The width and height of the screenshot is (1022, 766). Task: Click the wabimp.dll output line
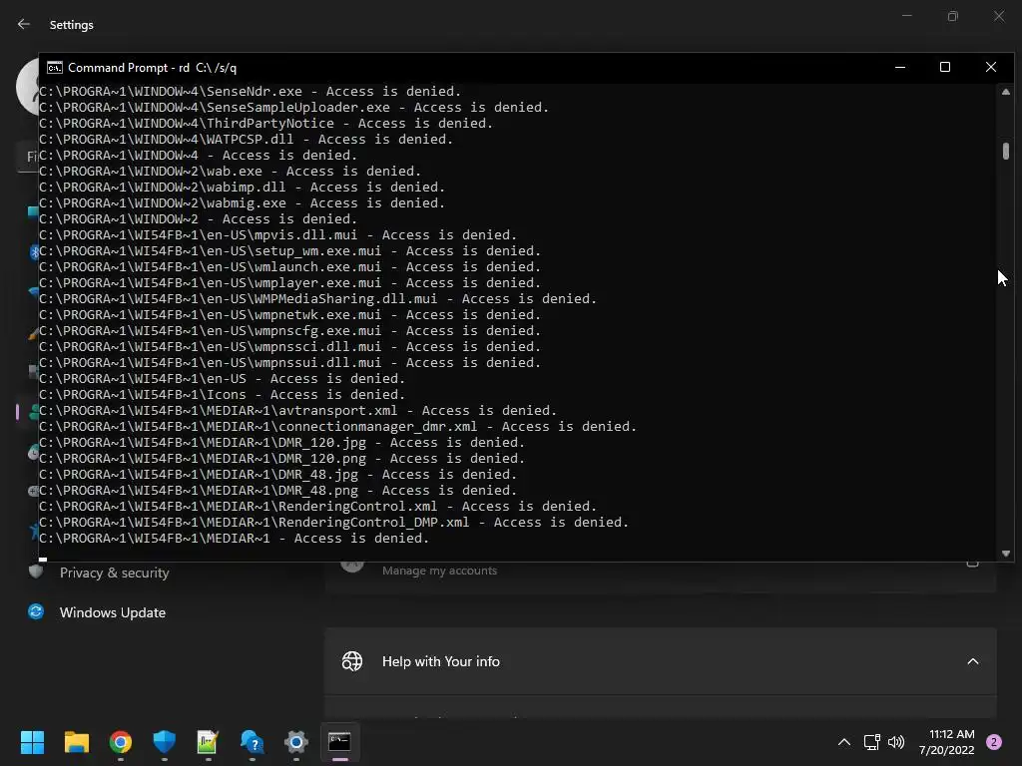pos(242,187)
